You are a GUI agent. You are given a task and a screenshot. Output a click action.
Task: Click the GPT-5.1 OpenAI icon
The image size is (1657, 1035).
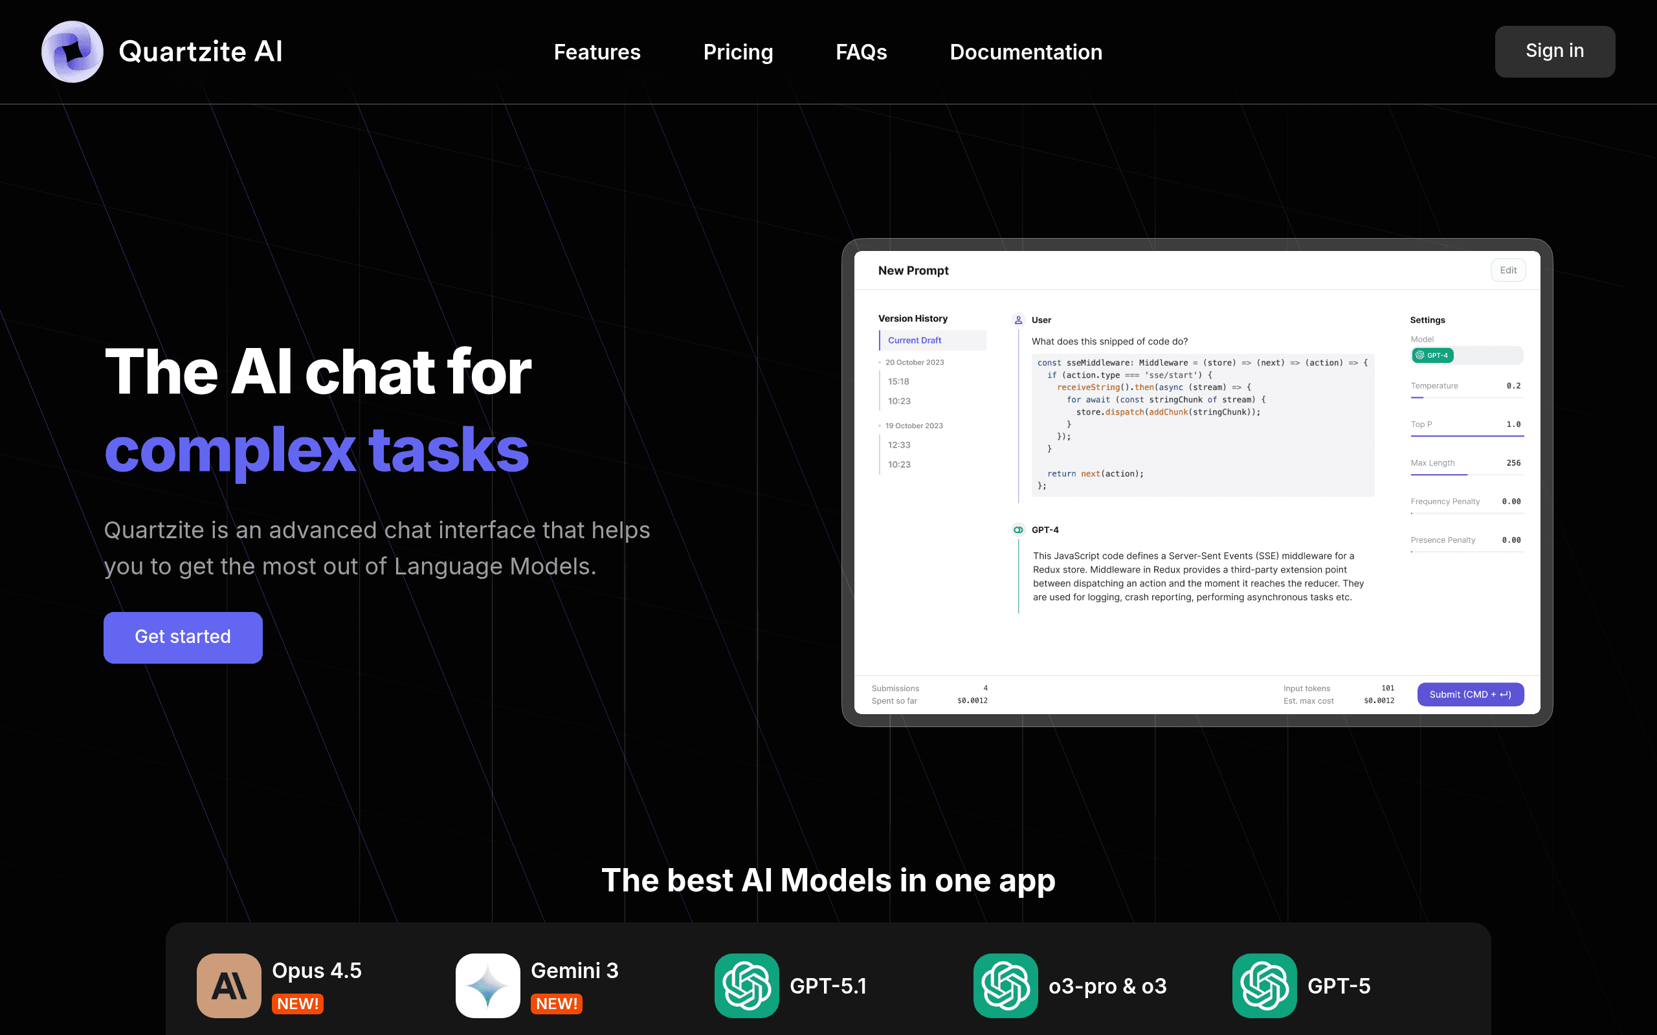(x=746, y=985)
